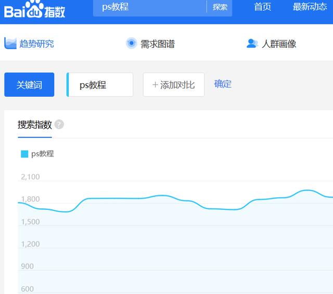The height and width of the screenshot is (294, 333).
Task: Open 最新动态 in the top navigation
Action: [310, 7]
